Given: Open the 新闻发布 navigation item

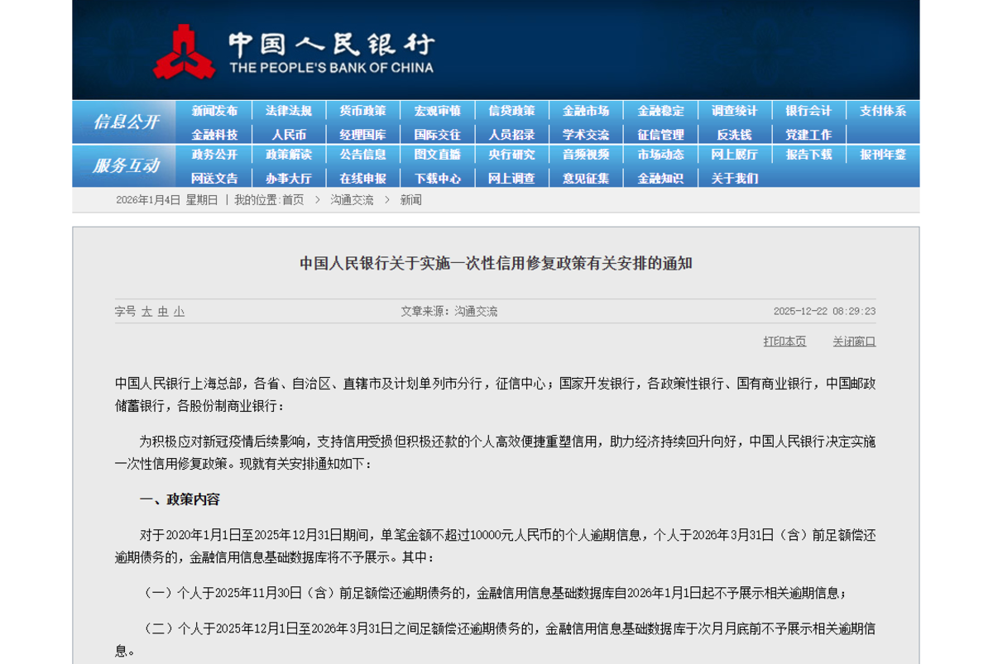Looking at the screenshot, I should pos(214,111).
